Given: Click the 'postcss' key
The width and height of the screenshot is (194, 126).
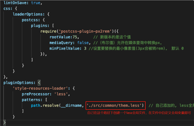Looking at the screenshot, I should [30, 20].
